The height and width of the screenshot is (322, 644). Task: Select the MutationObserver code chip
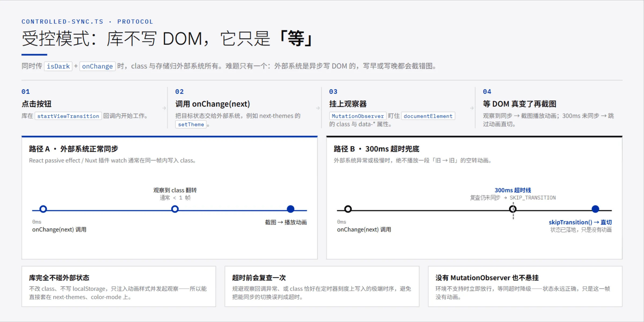(358, 116)
